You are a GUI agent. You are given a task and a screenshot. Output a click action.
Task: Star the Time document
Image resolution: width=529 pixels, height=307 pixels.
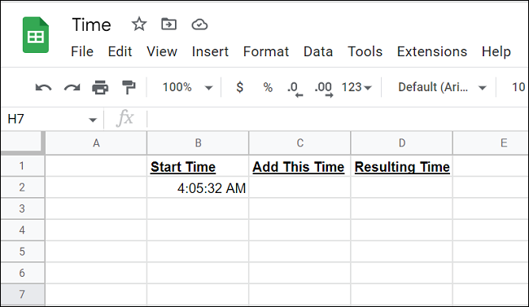tap(139, 24)
